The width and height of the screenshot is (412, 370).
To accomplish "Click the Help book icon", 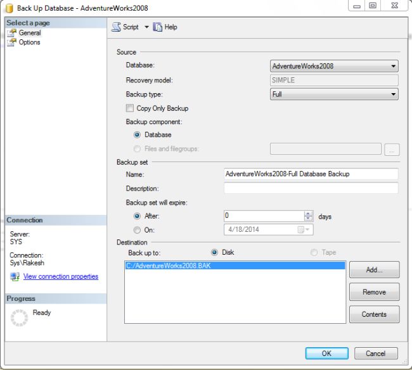I will tap(157, 27).
